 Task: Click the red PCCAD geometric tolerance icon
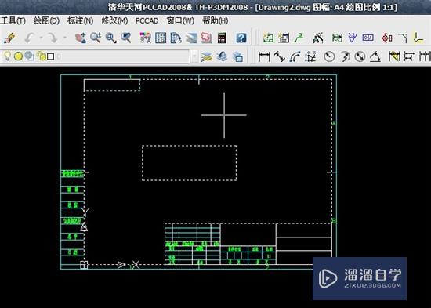(387, 38)
